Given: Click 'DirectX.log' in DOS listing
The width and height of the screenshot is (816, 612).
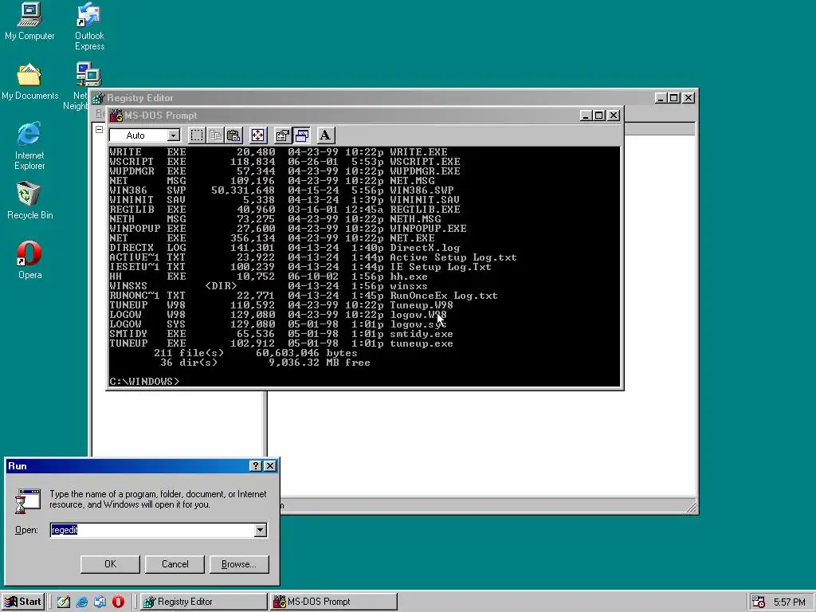Looking at the screenshot, I should pyautogui.click(x=425, y=249).
